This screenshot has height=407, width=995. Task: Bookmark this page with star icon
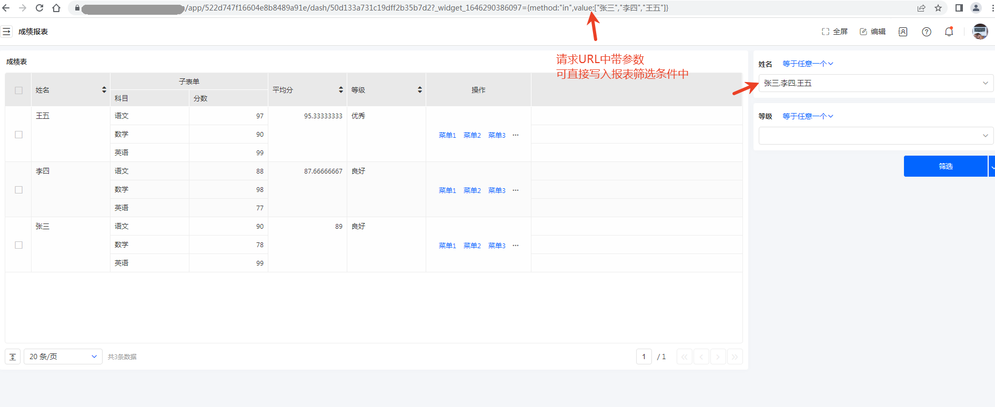pyautogui.click(x=938, y=8)
